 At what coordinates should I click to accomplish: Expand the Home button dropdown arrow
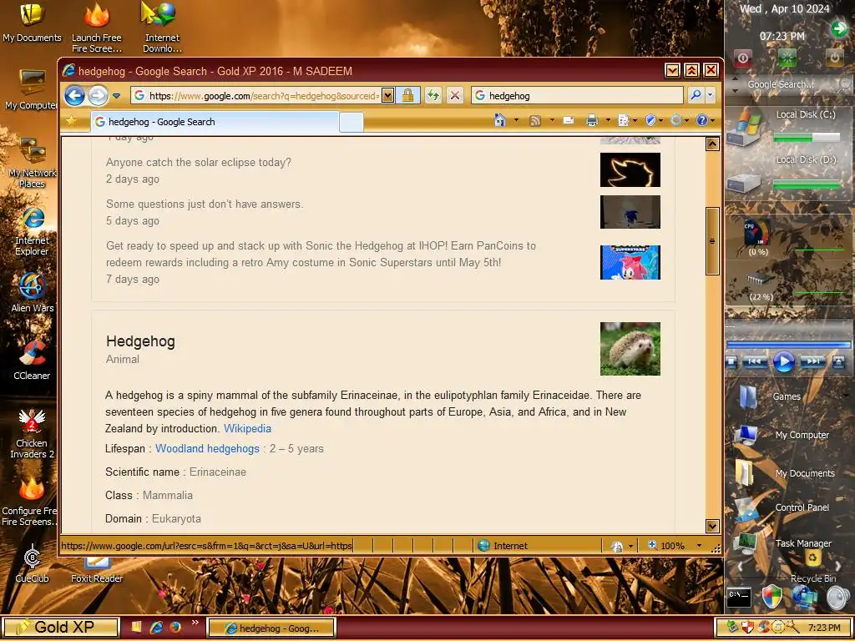point(516,120)
